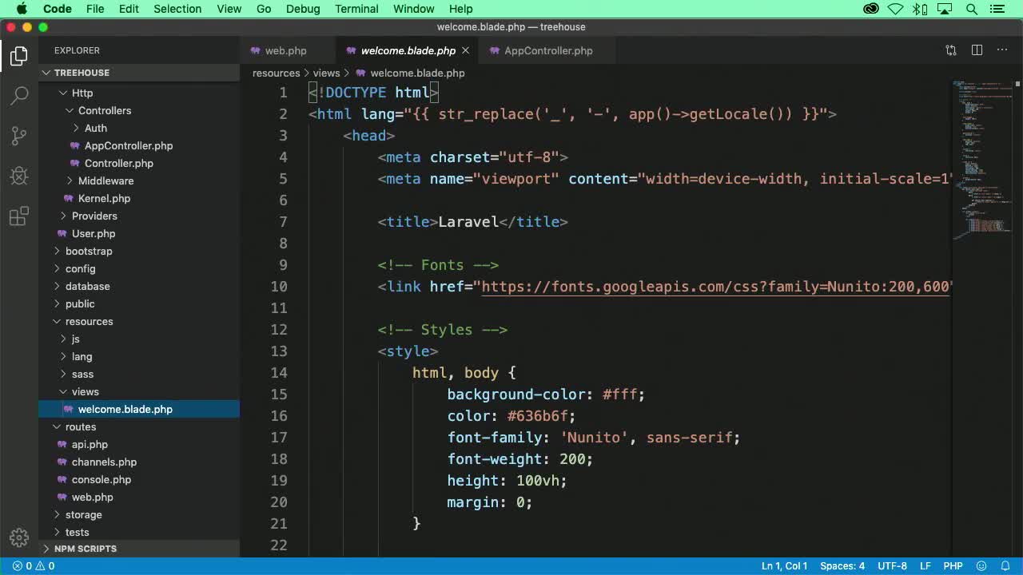Click PHP language mode in status bar
The image size is (1023, 575).
click(x=953, y=565)
